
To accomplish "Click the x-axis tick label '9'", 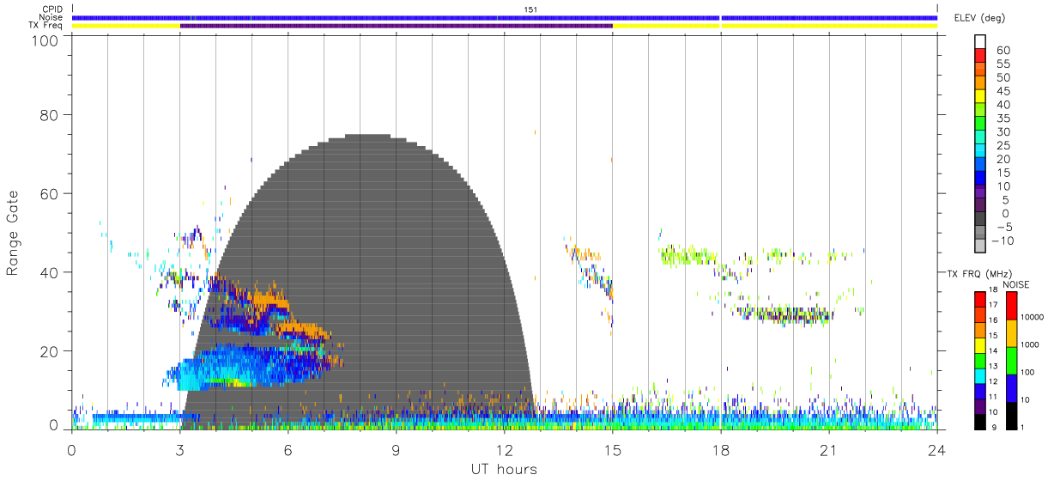I will (x=397, y=451).
